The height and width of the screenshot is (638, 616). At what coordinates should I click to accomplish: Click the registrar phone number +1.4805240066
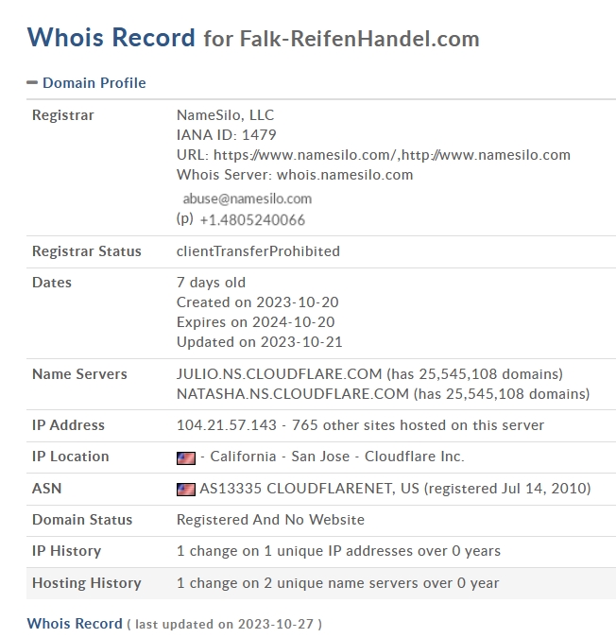252,220
